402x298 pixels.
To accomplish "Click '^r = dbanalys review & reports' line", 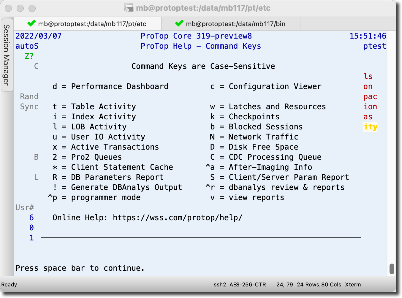I will point(275,188).
